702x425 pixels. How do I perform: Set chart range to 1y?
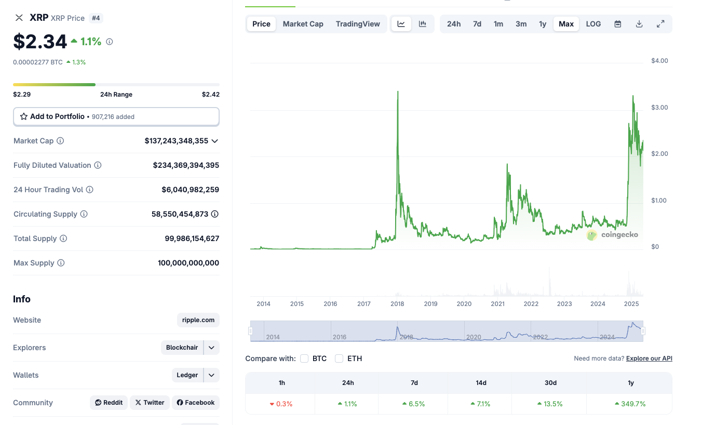(x=543, y=24)
